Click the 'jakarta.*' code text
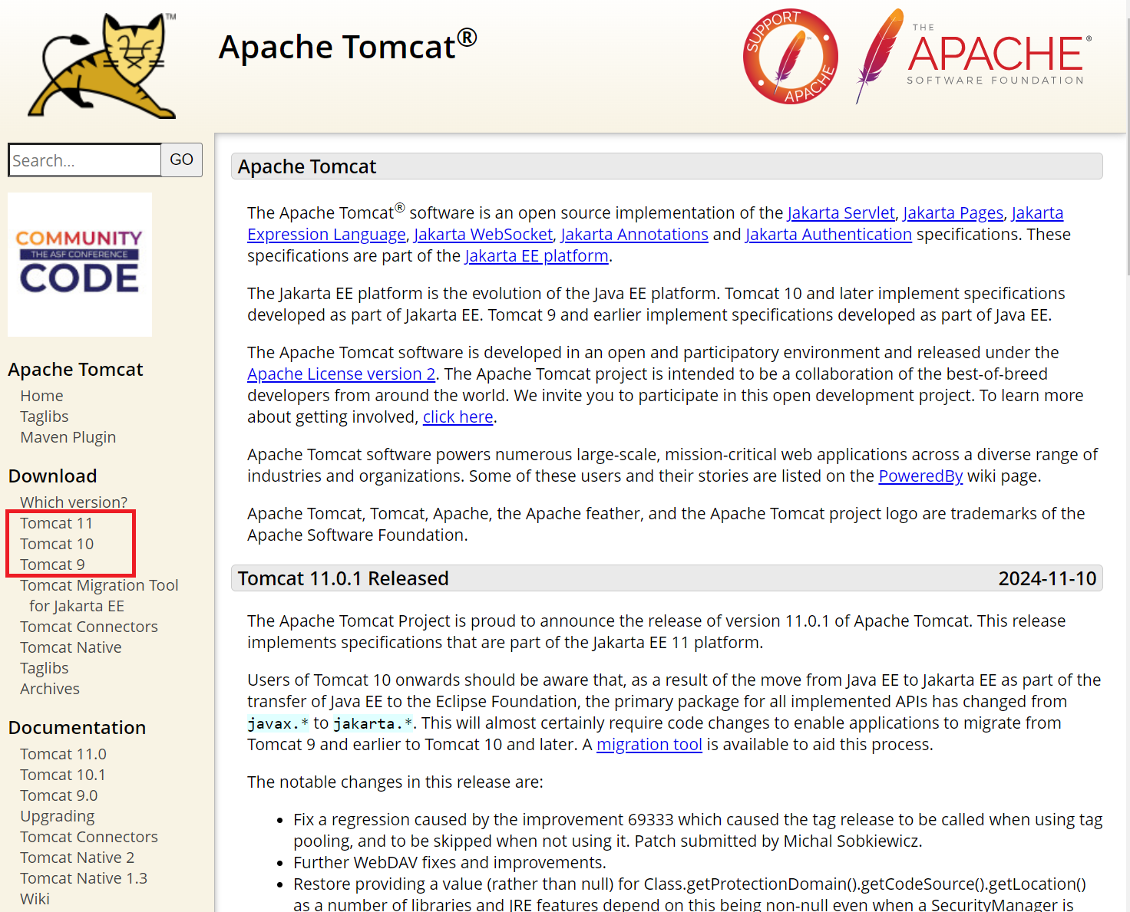The height and width of the screenshot is (912, 1130). tap(373, 723)
